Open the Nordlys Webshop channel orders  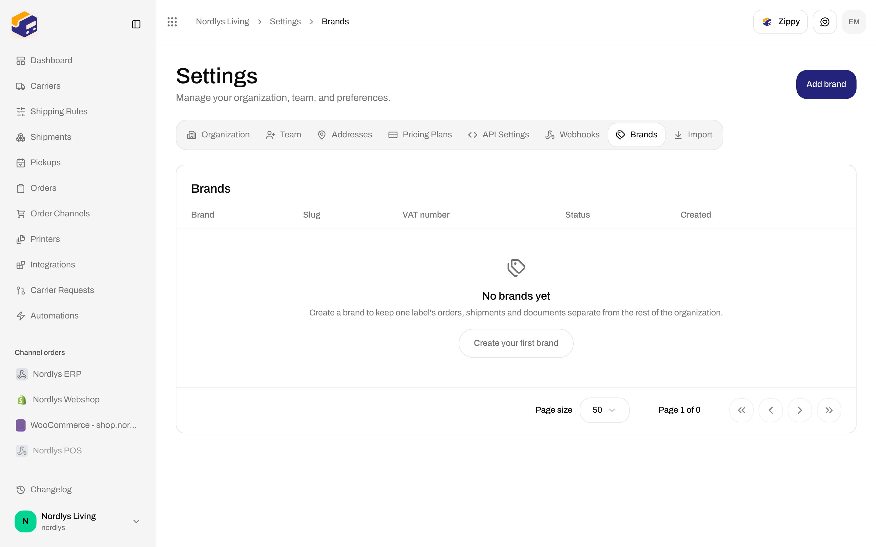coord(78,400)
